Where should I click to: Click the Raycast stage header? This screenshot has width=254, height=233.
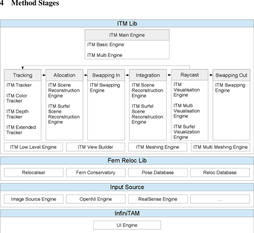[190, 75]
